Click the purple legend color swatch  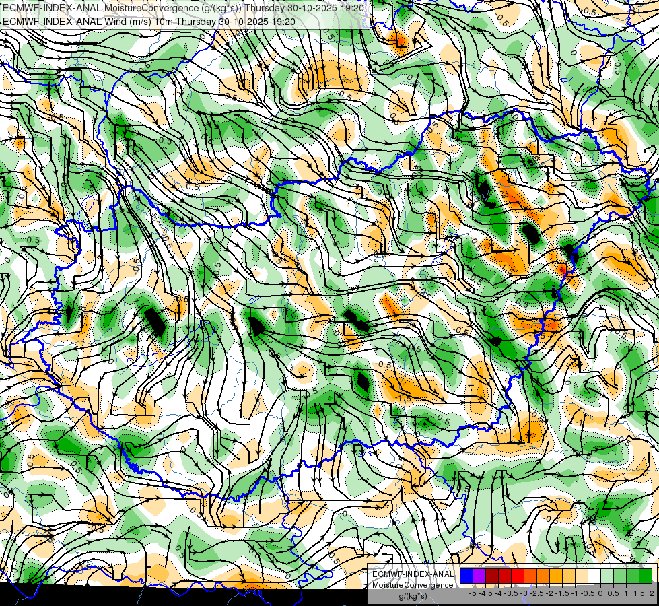pos(479,576)
